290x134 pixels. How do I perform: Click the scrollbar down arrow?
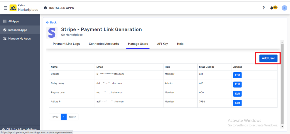[282, 126]
